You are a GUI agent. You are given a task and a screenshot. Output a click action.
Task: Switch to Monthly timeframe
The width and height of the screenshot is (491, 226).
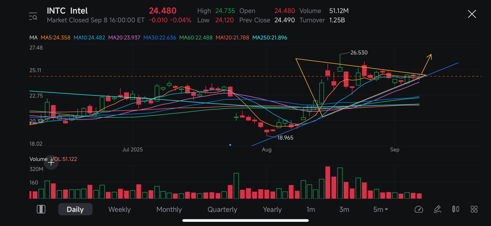169,209
